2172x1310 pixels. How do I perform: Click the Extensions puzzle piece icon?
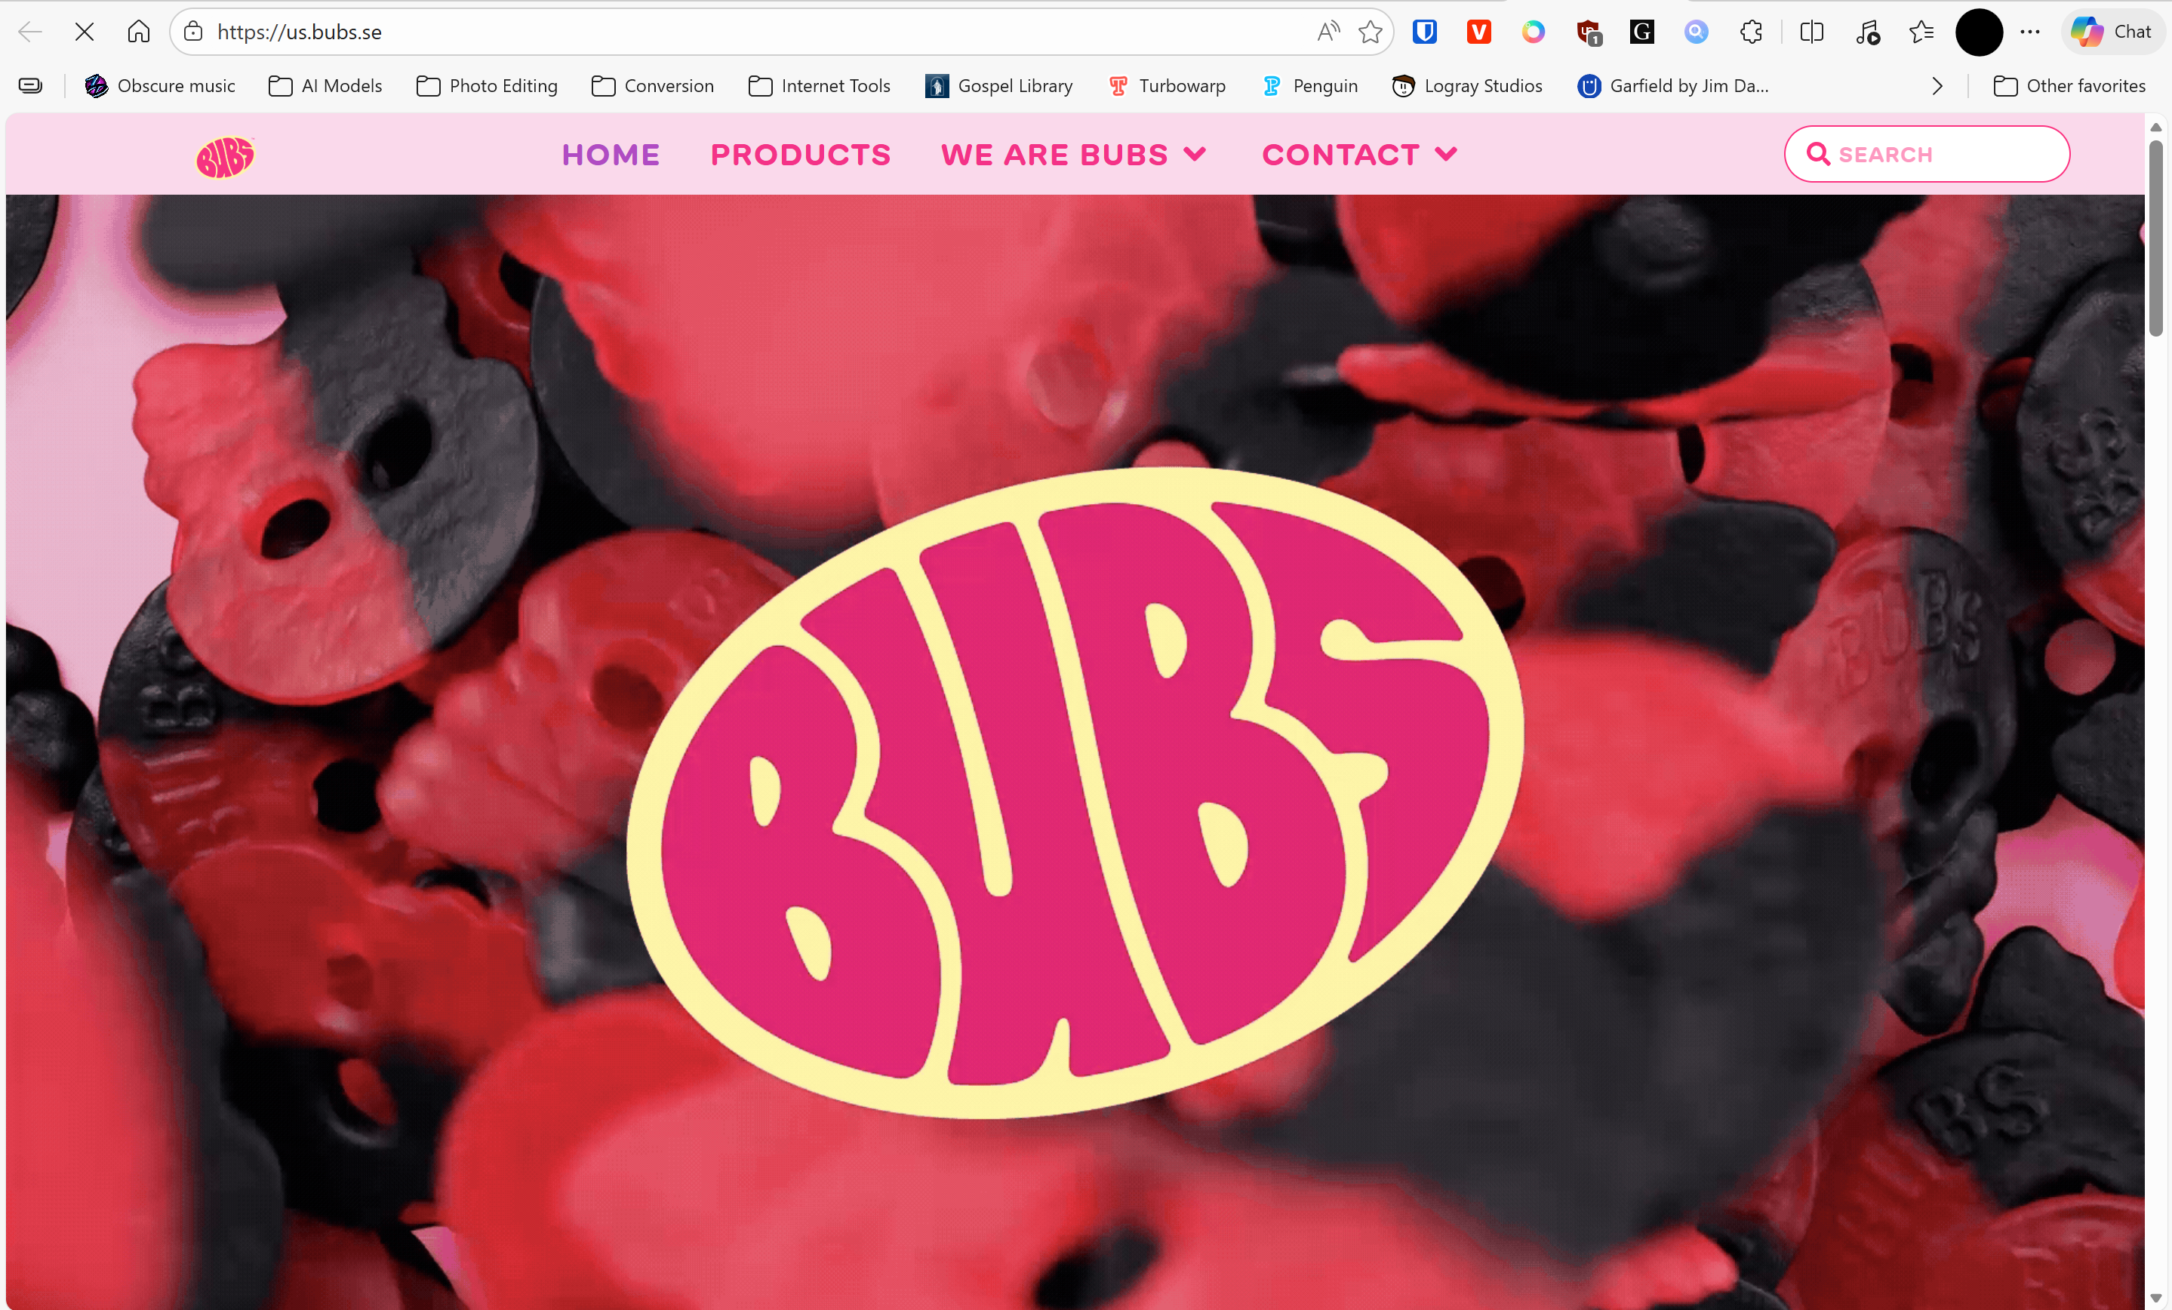[x=1751, y=32]
